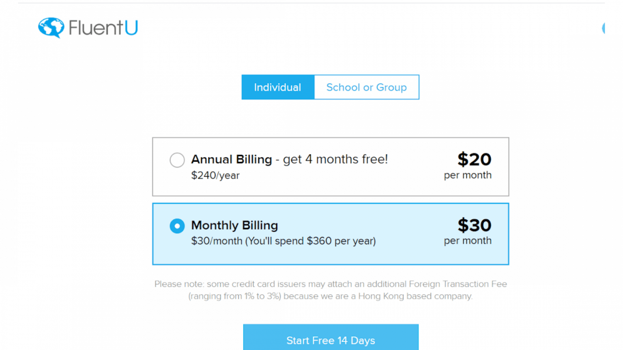Click the '$30/month' yearly spend description text
The image size is (623, 350).
(x=283, y=241)
